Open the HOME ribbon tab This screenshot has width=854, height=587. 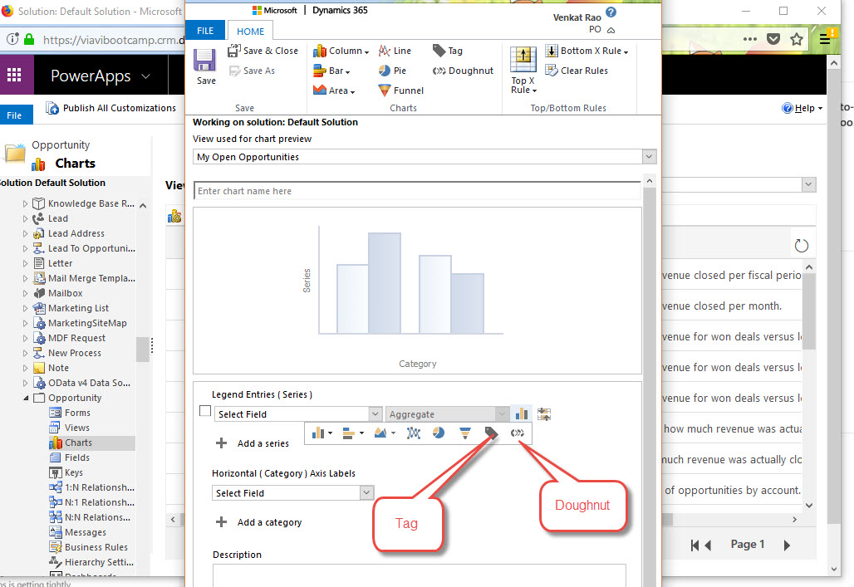(x=250, y=32)
